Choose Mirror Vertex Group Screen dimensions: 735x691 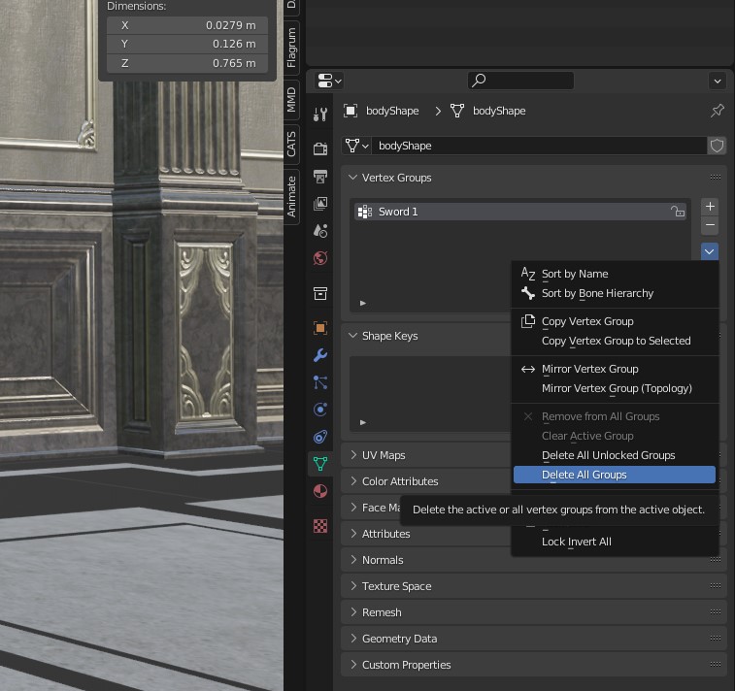[615, 369]
